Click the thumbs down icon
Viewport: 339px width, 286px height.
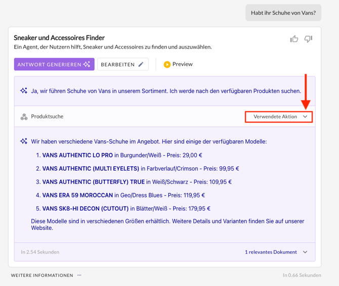click(x=308, y=39)
